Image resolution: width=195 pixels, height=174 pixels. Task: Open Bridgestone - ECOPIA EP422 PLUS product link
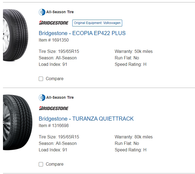click(x=82, y=33)
